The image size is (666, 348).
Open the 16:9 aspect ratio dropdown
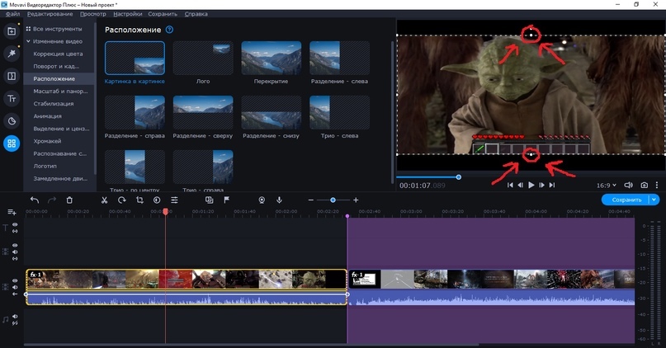point(606,185)
